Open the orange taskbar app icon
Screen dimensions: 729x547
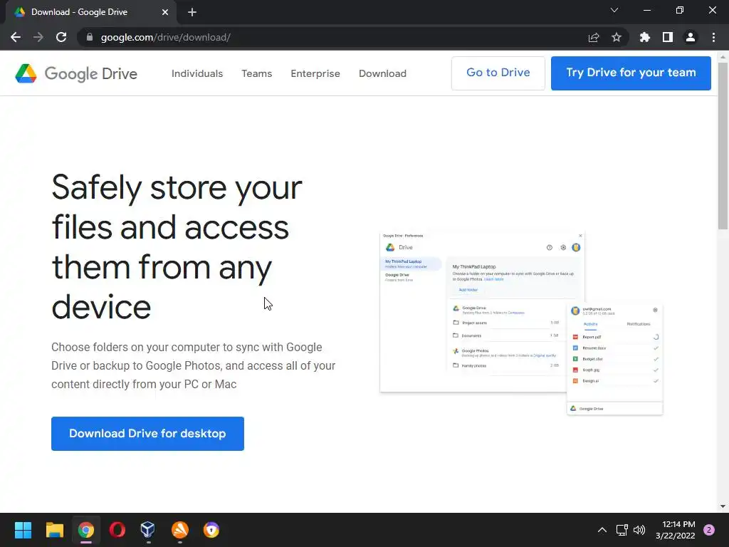point(180,530)
